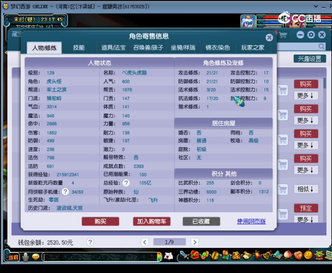
Task: Expand 更多 under the third 购买 button
Action: point(306,145)
